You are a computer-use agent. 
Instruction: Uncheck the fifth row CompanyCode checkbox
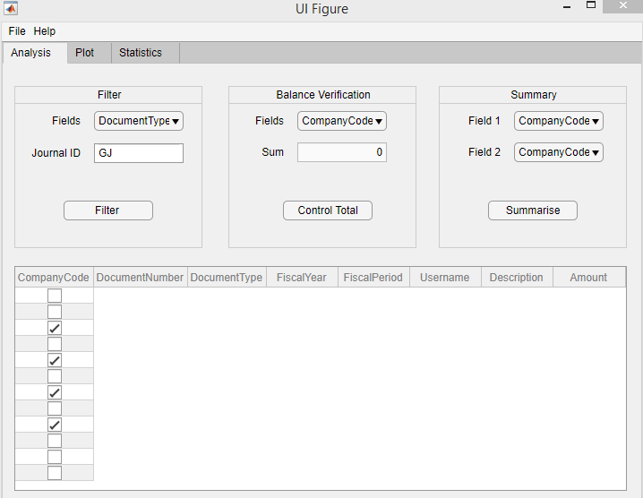(55, 360)
